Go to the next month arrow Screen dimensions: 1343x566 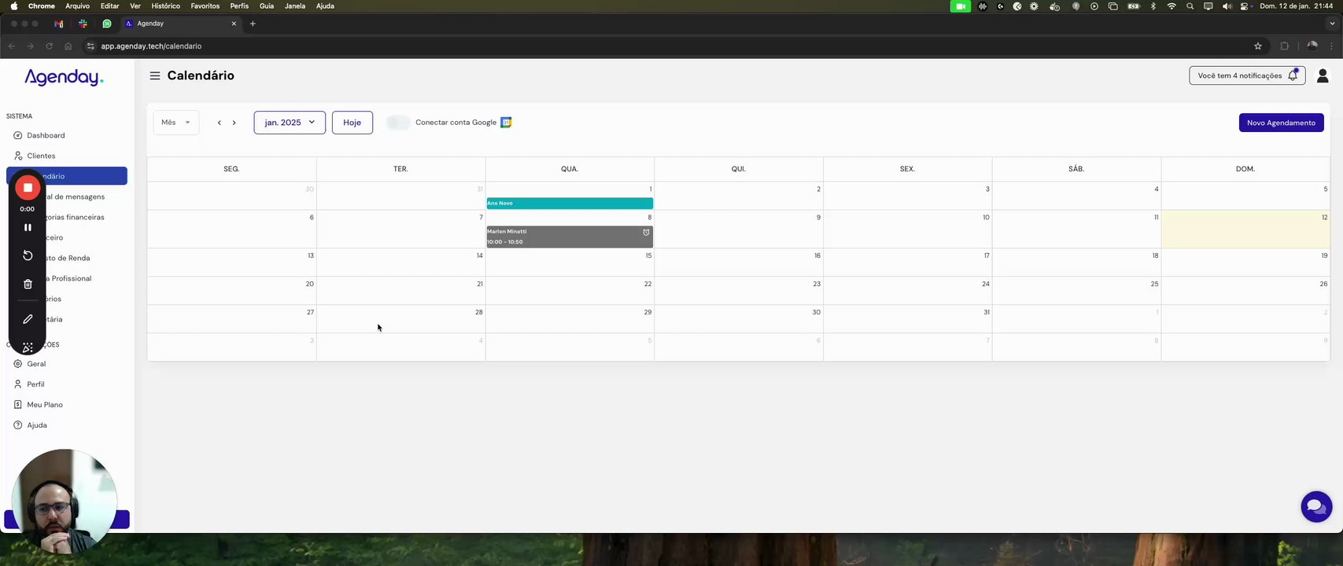tap(234, 123)
